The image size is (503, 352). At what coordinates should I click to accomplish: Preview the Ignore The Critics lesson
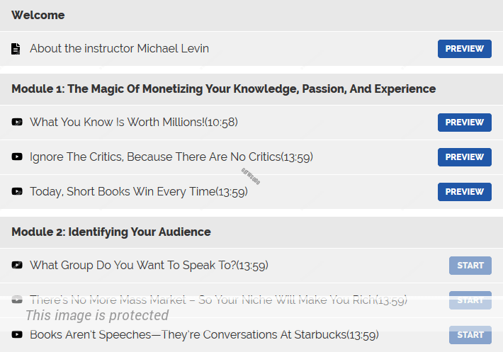click(x=464, y=157)
